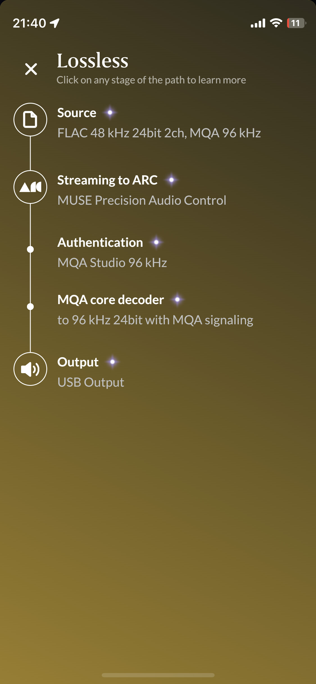Tap the FLAC 48 kHz 24bit source description

[x=159, y=133]
